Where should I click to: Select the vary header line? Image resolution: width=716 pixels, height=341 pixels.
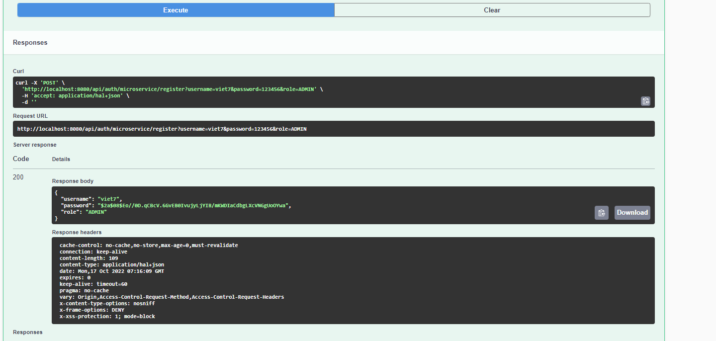tap(172, 297)
